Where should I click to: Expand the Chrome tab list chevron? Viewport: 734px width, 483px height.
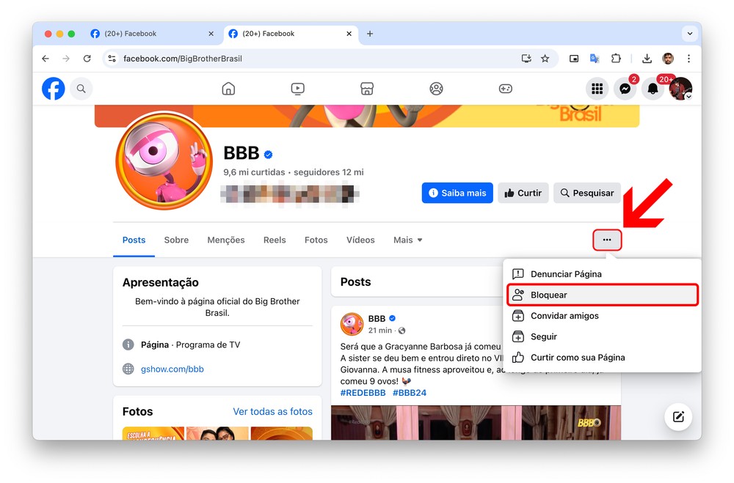(688, 34)
